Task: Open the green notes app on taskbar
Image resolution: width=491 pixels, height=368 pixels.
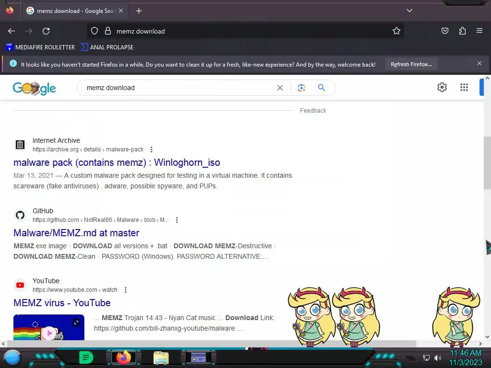Action: [86, 357]
